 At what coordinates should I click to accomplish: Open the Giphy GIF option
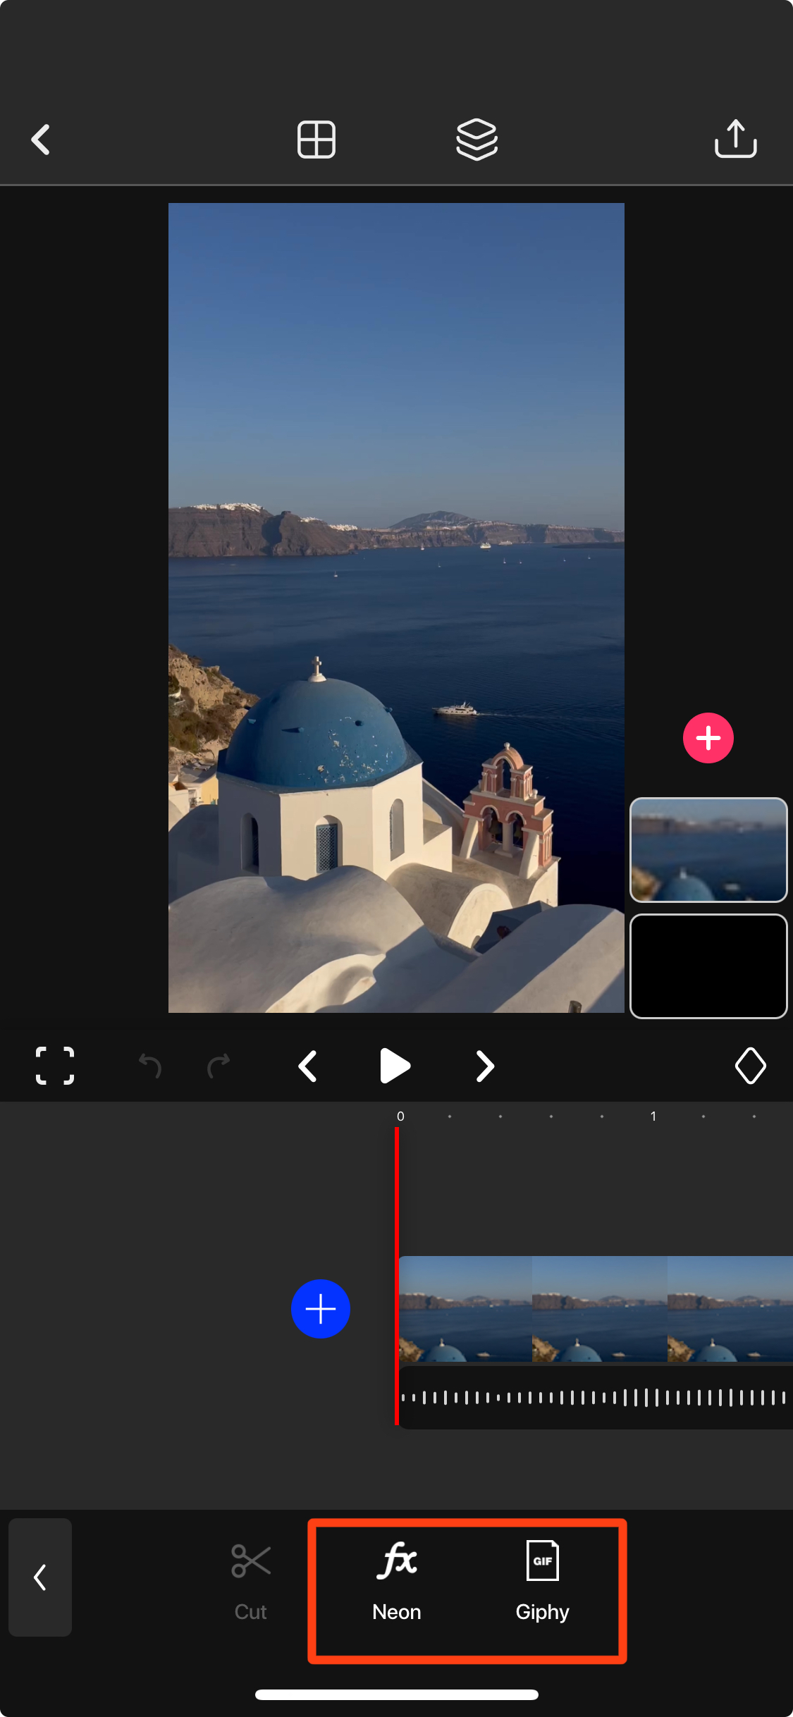[x=542, y=1582]
